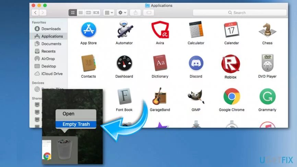The height and width of the screenshot is (167, 297).
Task: Open iCloud Drive in the Finder sidebar
Action: pos(48,74)
